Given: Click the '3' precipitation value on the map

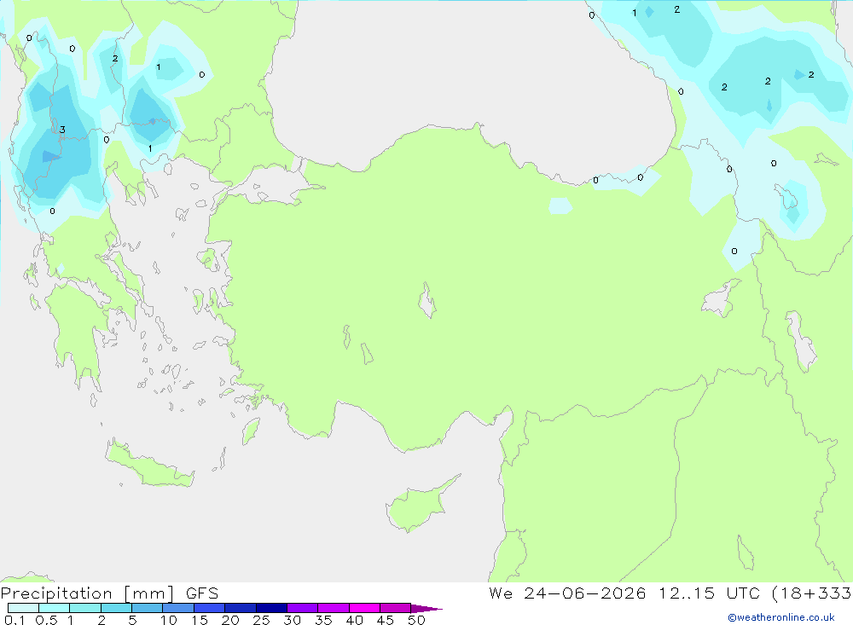Looking at the screenshot, I should click(x=62, y=130).
